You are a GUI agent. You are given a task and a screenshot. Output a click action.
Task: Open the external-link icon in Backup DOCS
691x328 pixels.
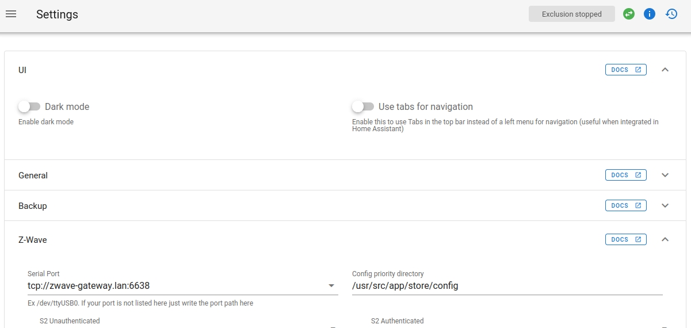(x=638, y=205)
